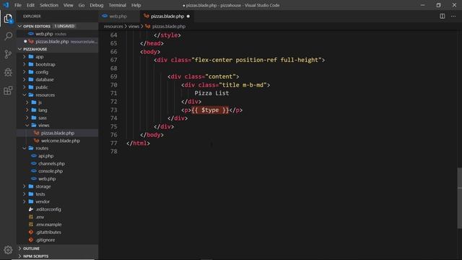Open the Terminal menu
Image resolution: width=462 pixels, height=260 pixels.
(x=117, y=5)
